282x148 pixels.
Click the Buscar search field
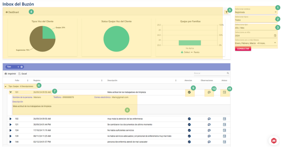[210, 73]
